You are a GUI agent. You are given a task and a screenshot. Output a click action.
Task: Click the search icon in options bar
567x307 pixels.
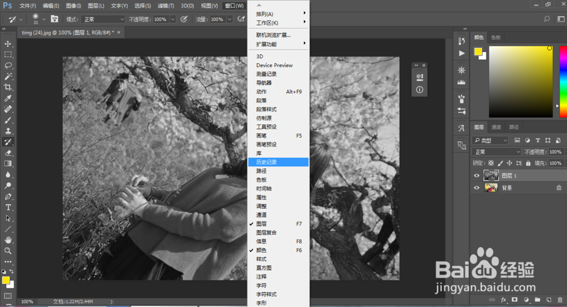click(547, 19)
